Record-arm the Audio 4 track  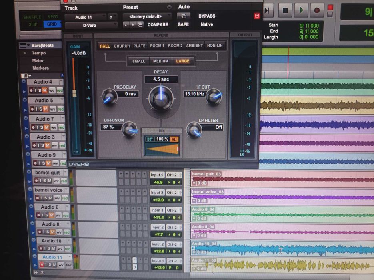point(31,91)
